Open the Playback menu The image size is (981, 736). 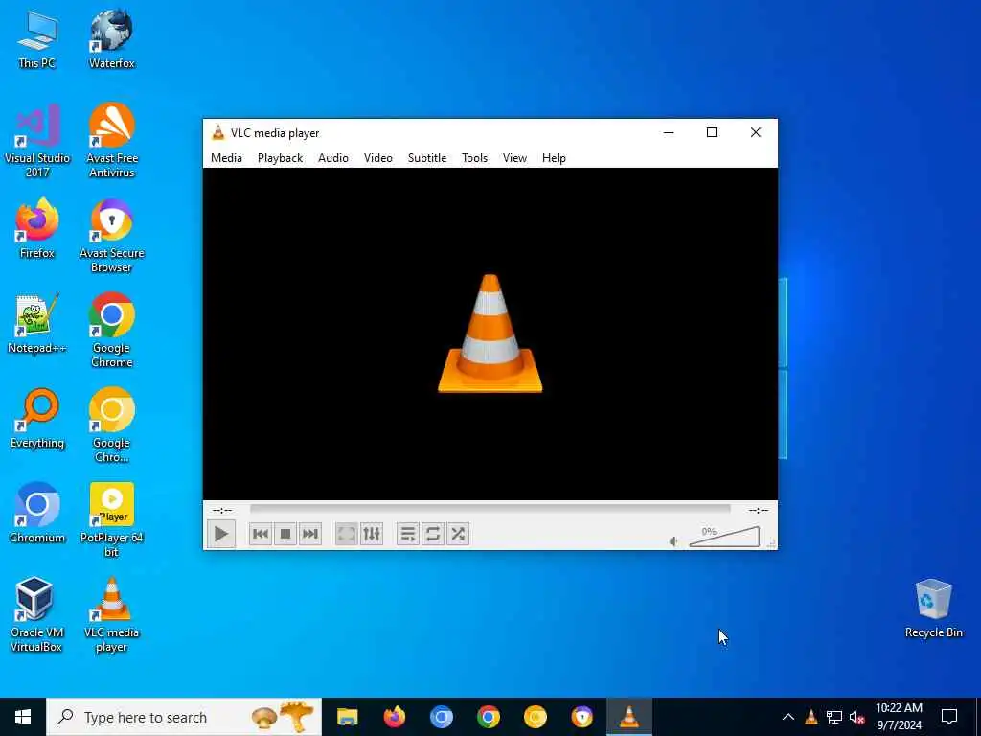pos(281,158)
